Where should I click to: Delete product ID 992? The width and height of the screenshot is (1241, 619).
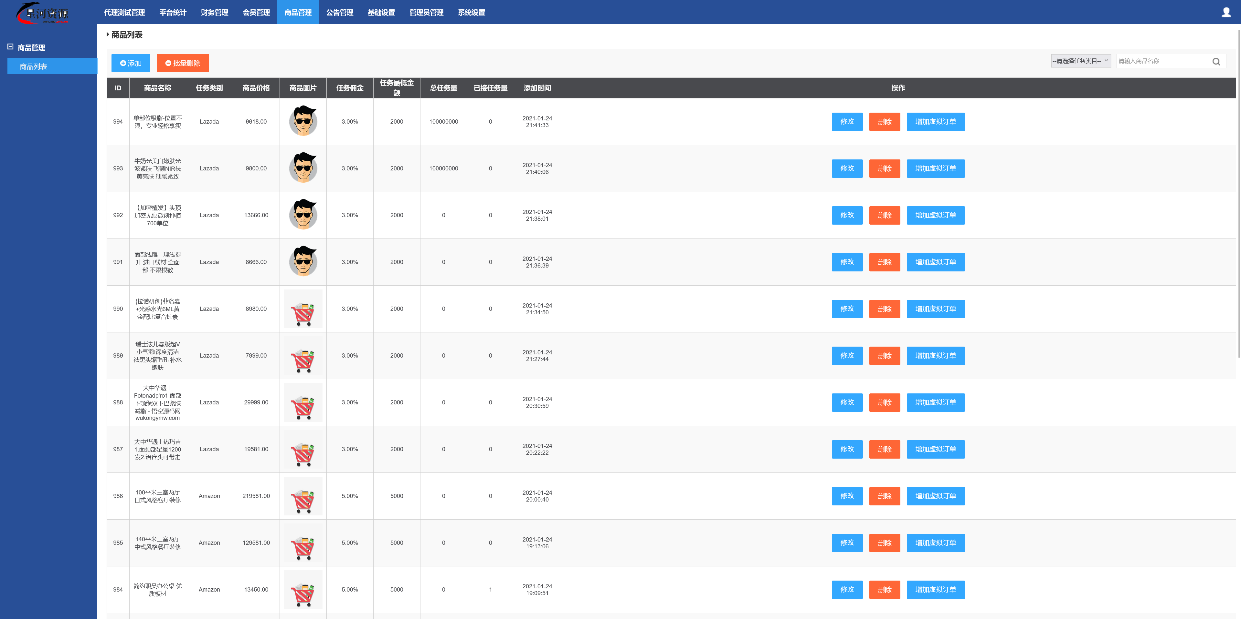[885, 215]
